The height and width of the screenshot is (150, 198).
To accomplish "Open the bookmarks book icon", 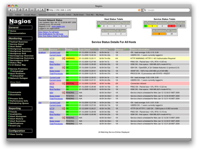I will point(11,15).
